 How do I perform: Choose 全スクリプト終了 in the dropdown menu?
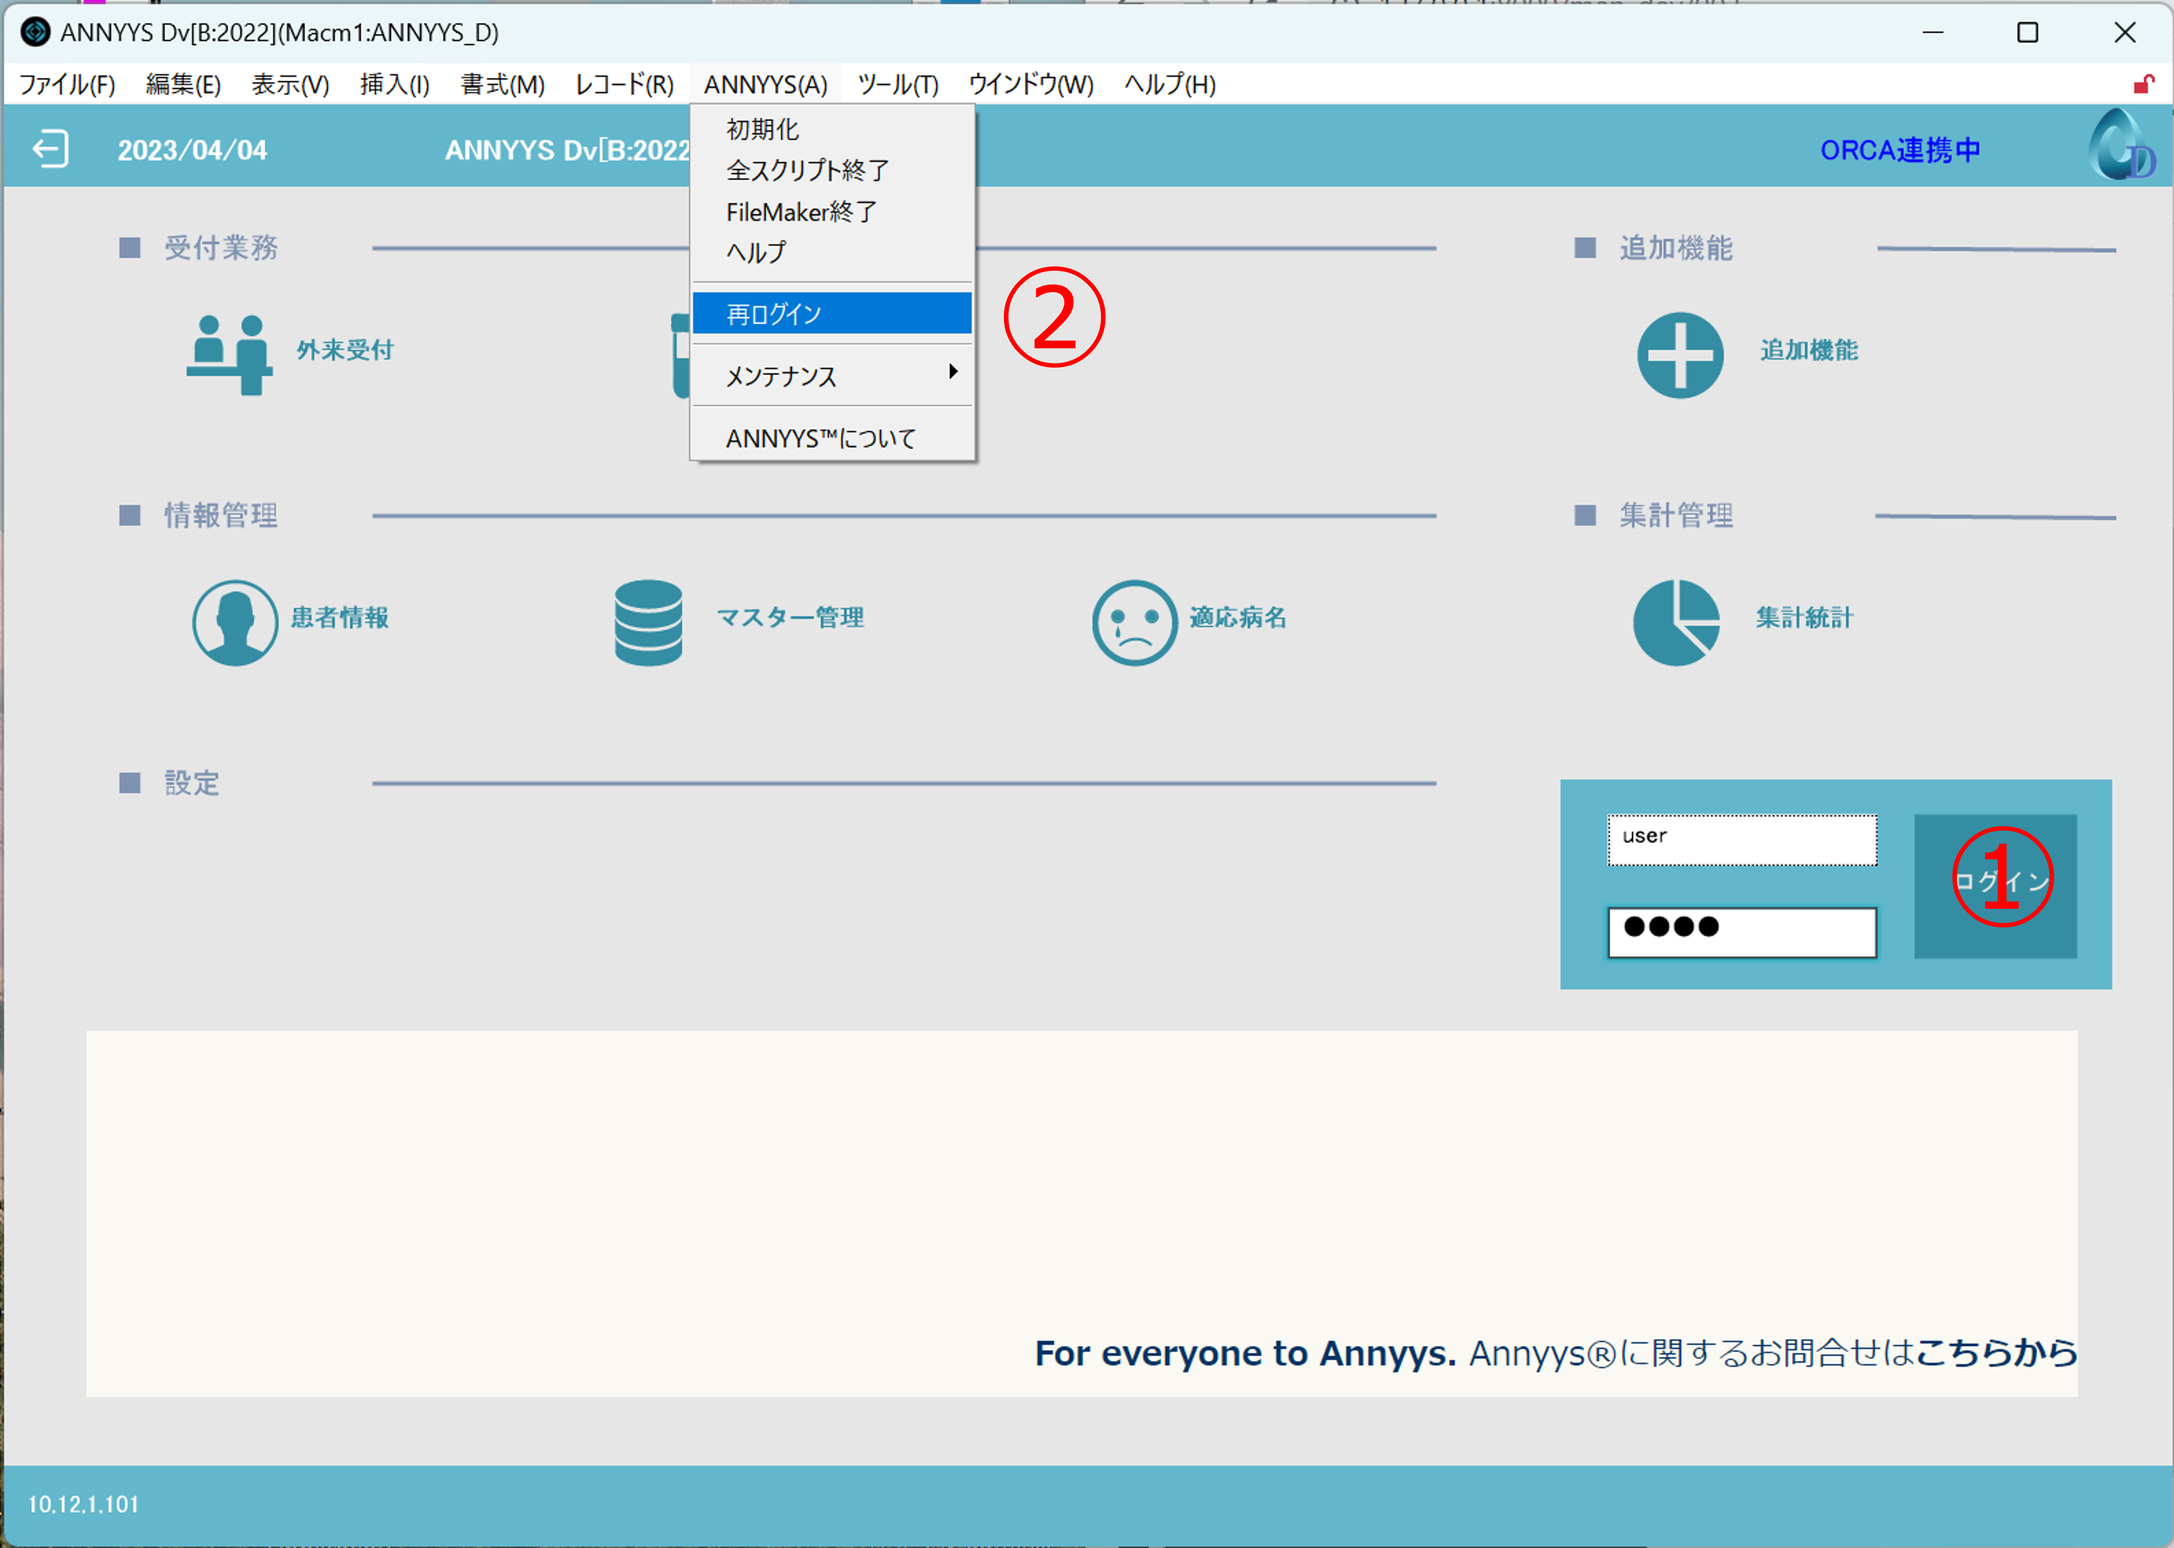point(832,171)
